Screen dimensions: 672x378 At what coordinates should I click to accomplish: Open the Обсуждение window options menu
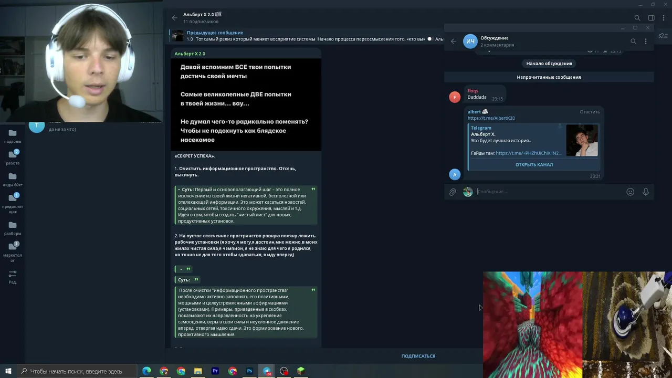646,41
